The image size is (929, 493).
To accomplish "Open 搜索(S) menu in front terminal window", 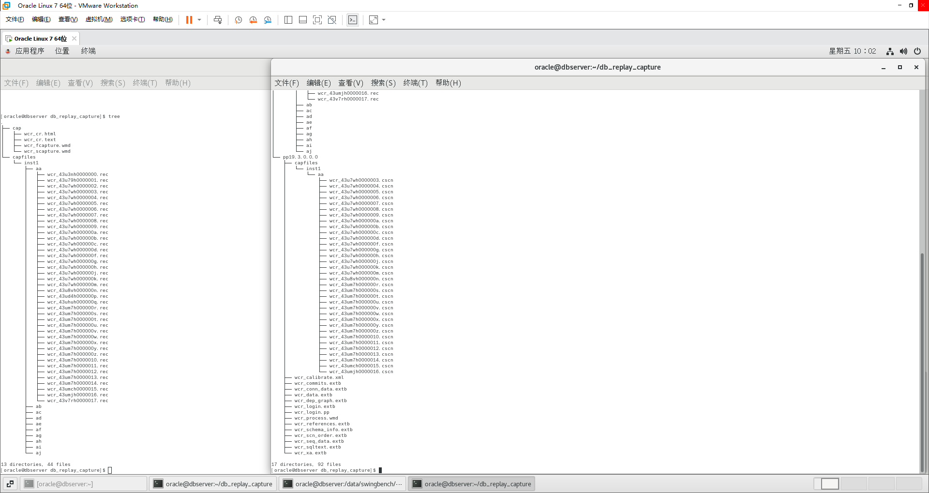I will pos(383,83).
